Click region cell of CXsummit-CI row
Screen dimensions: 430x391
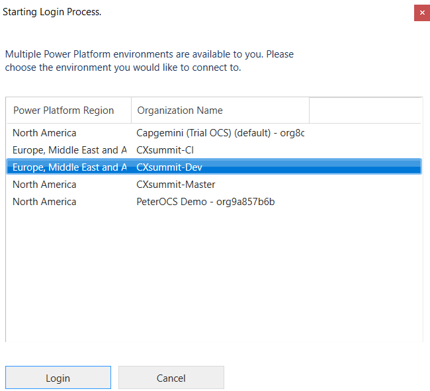[69, 150]
